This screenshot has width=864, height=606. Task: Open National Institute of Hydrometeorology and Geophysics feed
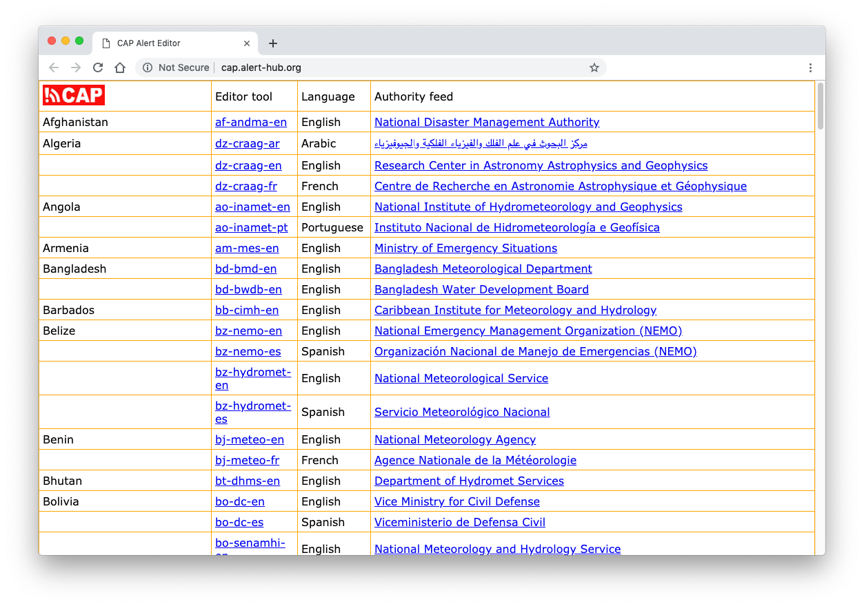click(528, 207)
